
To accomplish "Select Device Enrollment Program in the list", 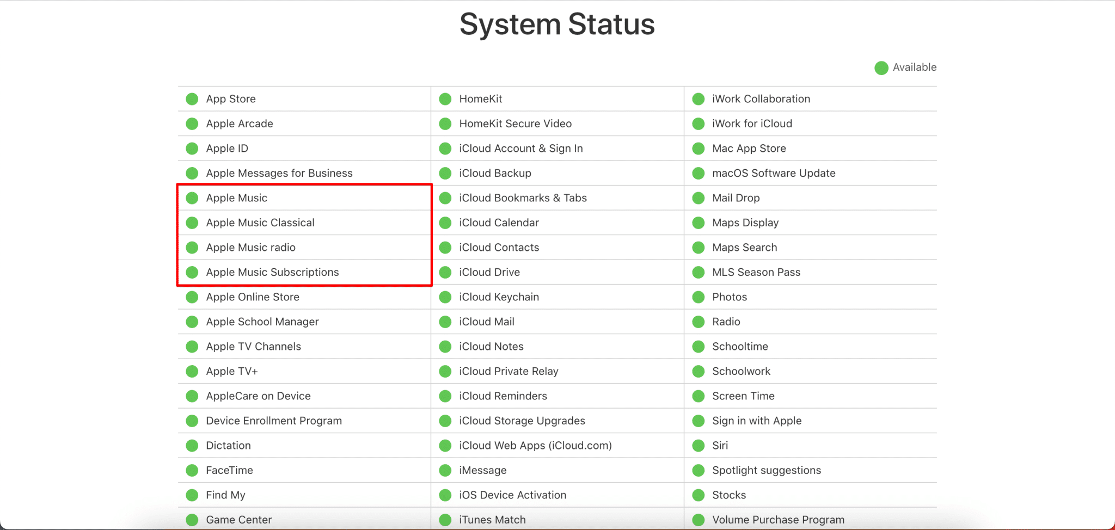I will (x=304, y=421).
